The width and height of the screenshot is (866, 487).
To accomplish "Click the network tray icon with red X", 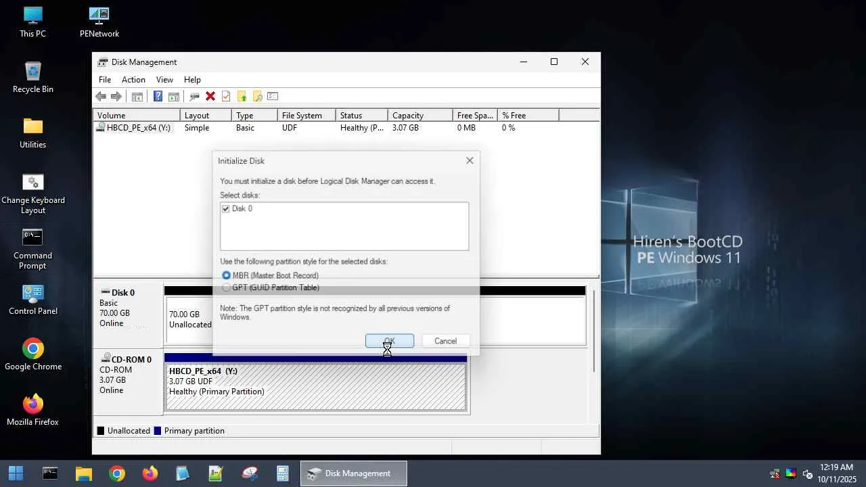I will click(x=775, y=473).
